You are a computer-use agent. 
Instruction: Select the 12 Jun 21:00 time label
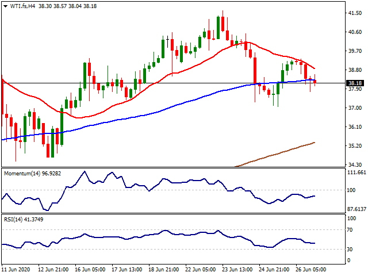pyautogui.click(x=53, y=270)
